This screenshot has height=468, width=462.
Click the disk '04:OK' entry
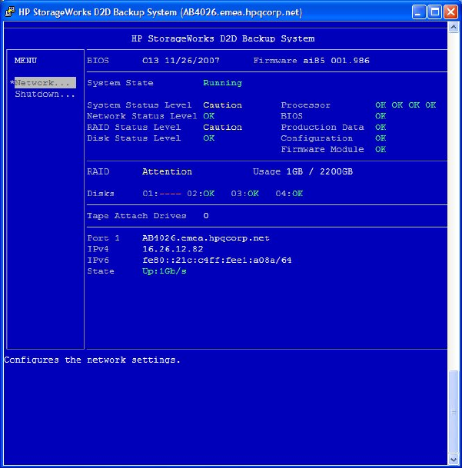[x=289, y=194]
